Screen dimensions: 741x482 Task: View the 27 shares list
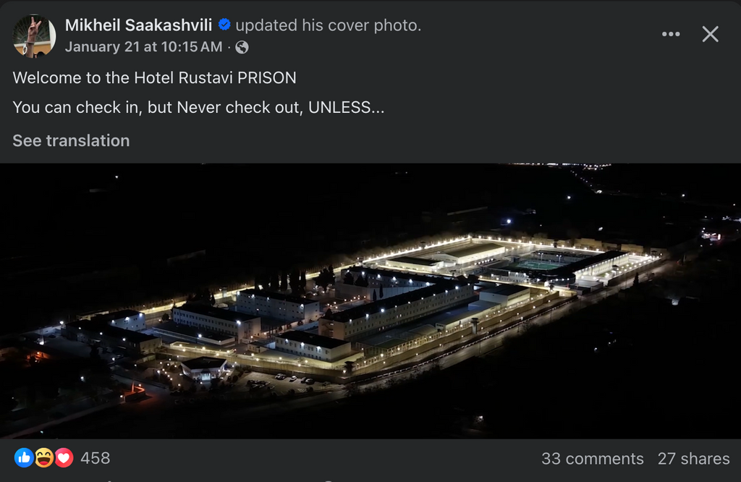pyautogui.click(x=693, y=459)
